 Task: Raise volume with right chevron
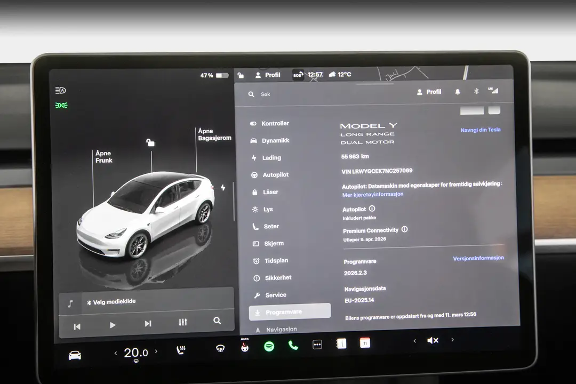point(453,340)
